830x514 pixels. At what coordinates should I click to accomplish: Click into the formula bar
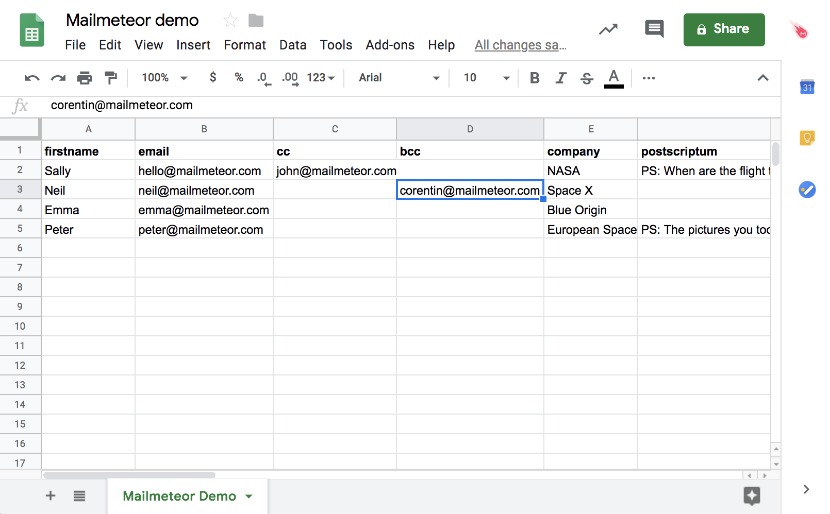click(x=412, y=106)
